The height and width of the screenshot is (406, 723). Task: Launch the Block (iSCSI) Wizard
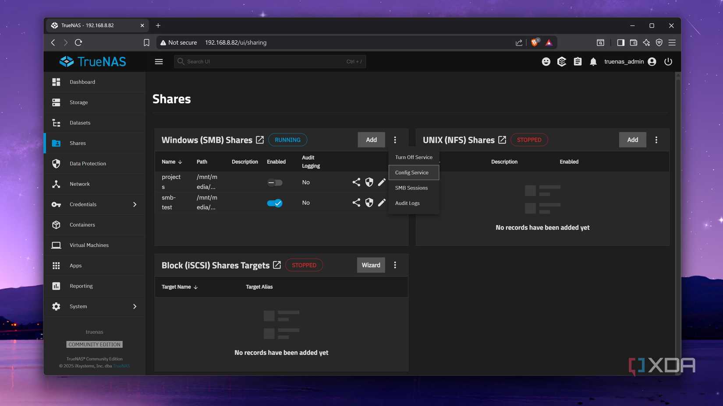coord(371,265)
